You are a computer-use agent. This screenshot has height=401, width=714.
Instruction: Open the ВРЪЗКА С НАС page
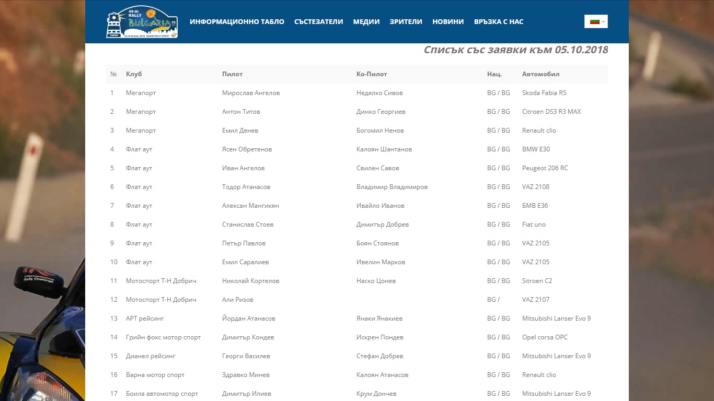(x=498, y=22)
